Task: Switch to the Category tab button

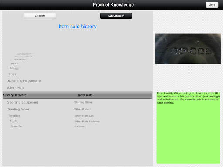Action: tap(40, 16)
